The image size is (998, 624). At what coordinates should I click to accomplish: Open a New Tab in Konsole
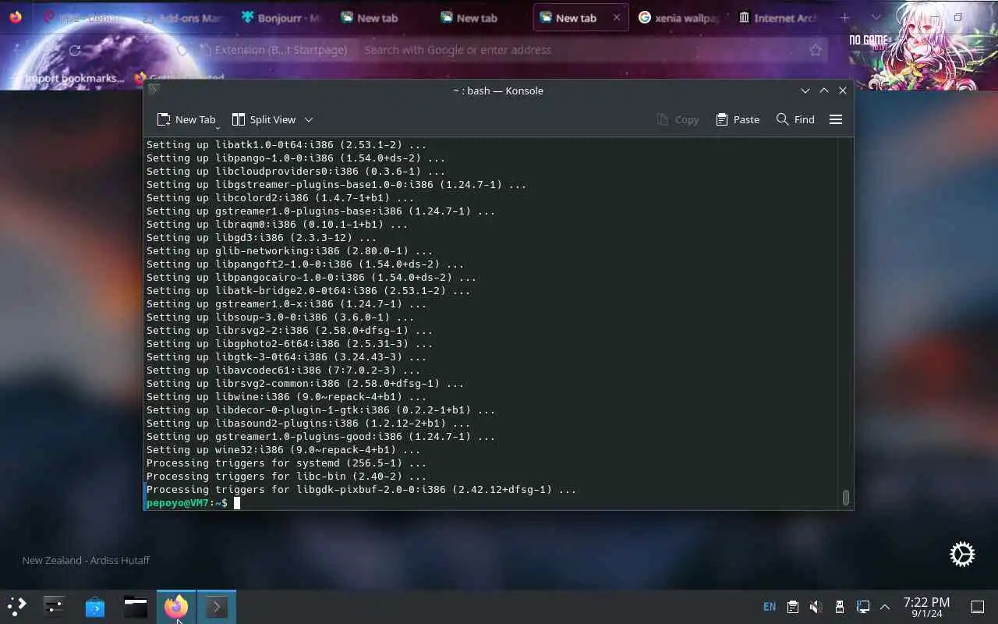click(186, 119)
